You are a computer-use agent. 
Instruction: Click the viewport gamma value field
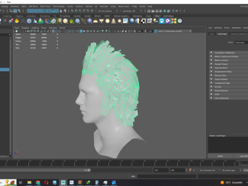tap(150, 31)
